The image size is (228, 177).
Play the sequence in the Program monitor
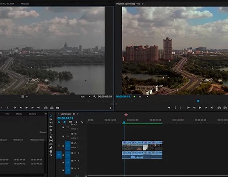pyautogui.click(x=200, y=108)
